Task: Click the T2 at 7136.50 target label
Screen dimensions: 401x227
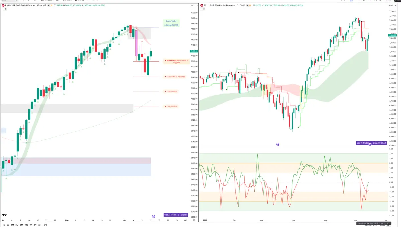Action: coord(171,91)
